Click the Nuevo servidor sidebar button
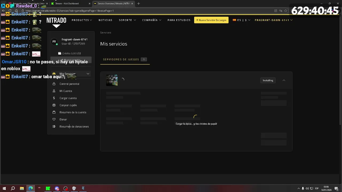Image resolution: width=342 pixels, height=192 pixels. 71,60
